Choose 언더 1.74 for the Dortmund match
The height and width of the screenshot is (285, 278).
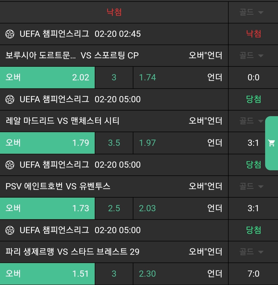(180, 78)
